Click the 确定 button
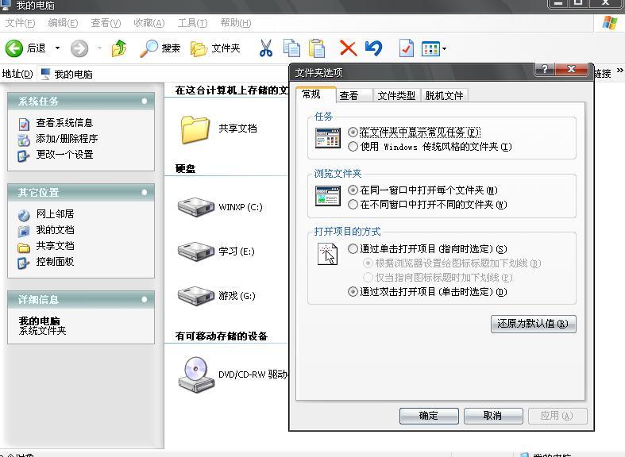The height and width of the screenshot is (457, 625). click(x=429, y=416)
